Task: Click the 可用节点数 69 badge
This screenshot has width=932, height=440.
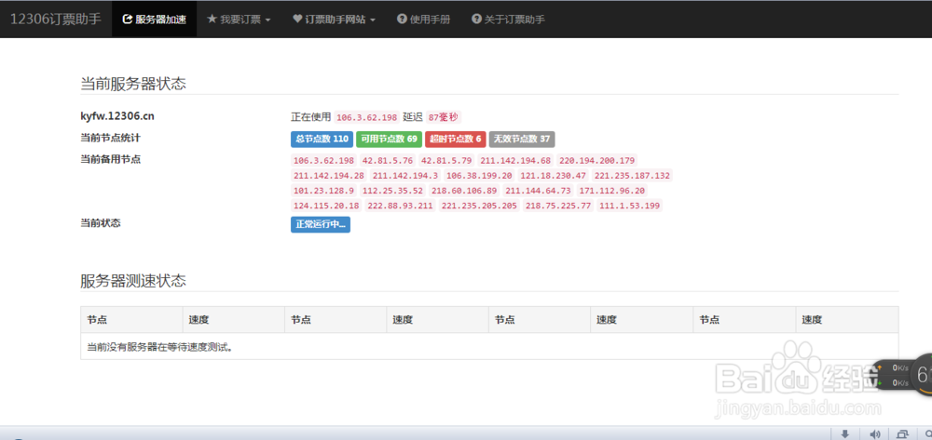Action: coord(389,139)
